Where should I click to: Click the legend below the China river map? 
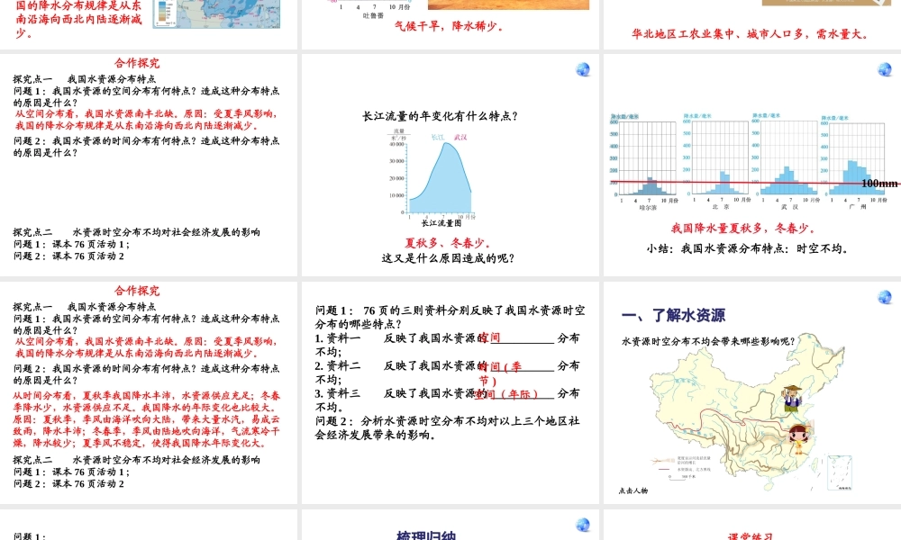pyautogui.click(x=682, y=468)
